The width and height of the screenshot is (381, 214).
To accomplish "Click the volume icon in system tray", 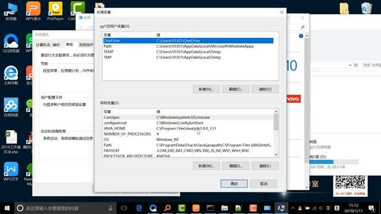I will point(321,208).
